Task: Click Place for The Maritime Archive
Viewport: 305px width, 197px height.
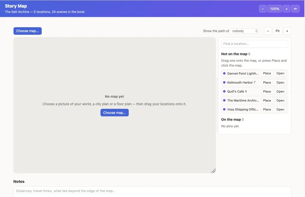Action: pyautogui.click(x=267, y=101)
